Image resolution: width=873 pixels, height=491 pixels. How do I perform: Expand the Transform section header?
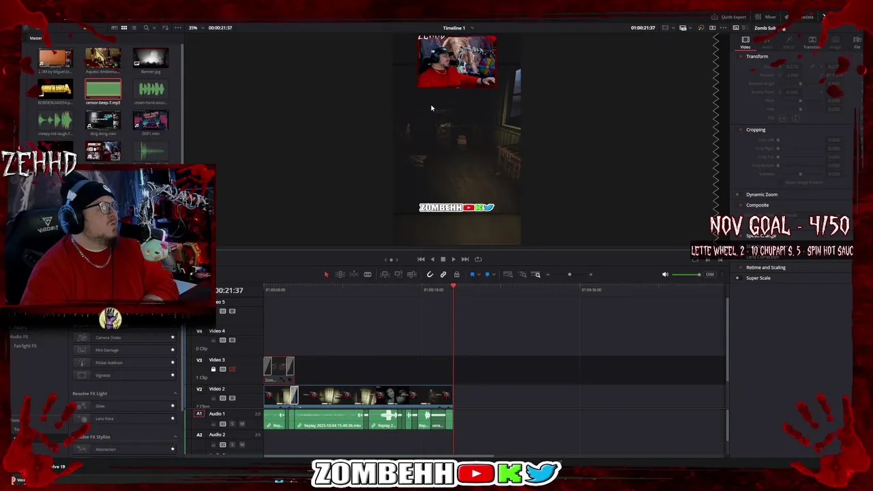757,57
